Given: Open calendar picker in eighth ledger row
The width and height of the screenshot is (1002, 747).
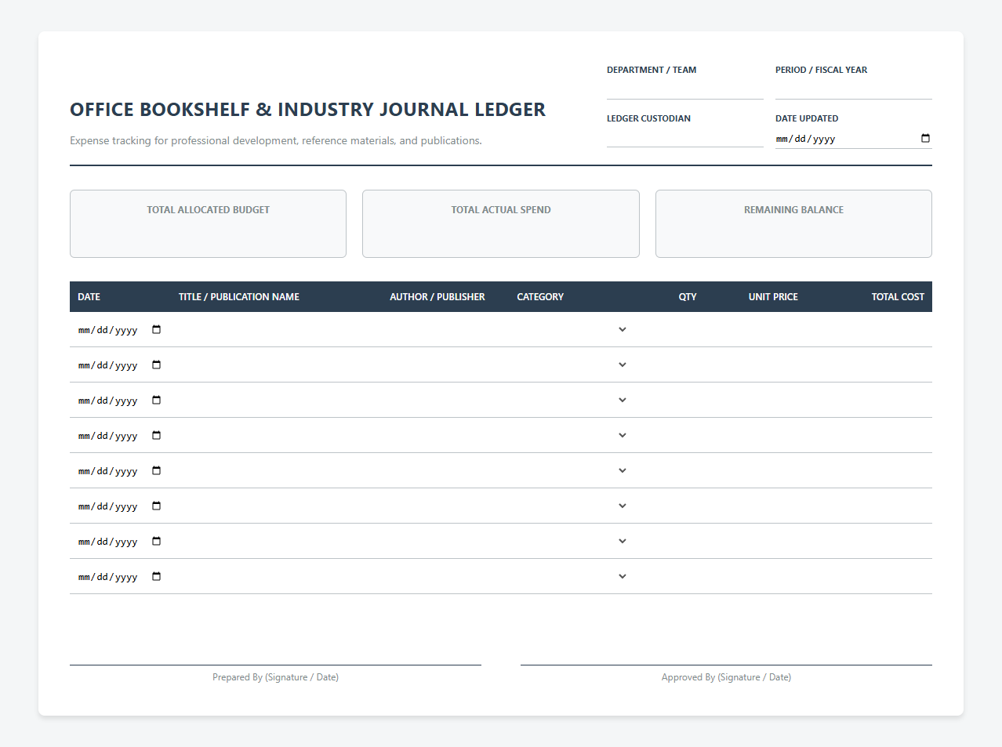Looking at the screenshot, I should [156, 576].
